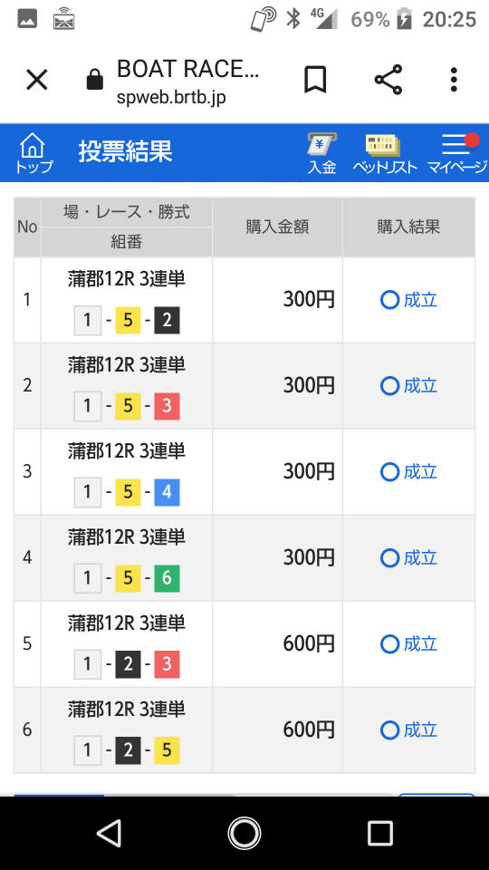The height and width of the screenshot is (870, 489).
Task: Click the spweb.brtb.jp address text
Action: [171, 98]
